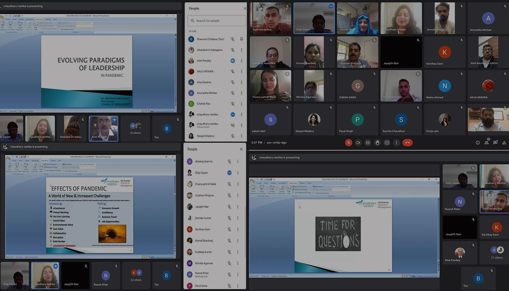The height and width of the screenshot is (291, 509).
Task: Open the Activities icon in bottom bar
Action: (x=504, y=143)
